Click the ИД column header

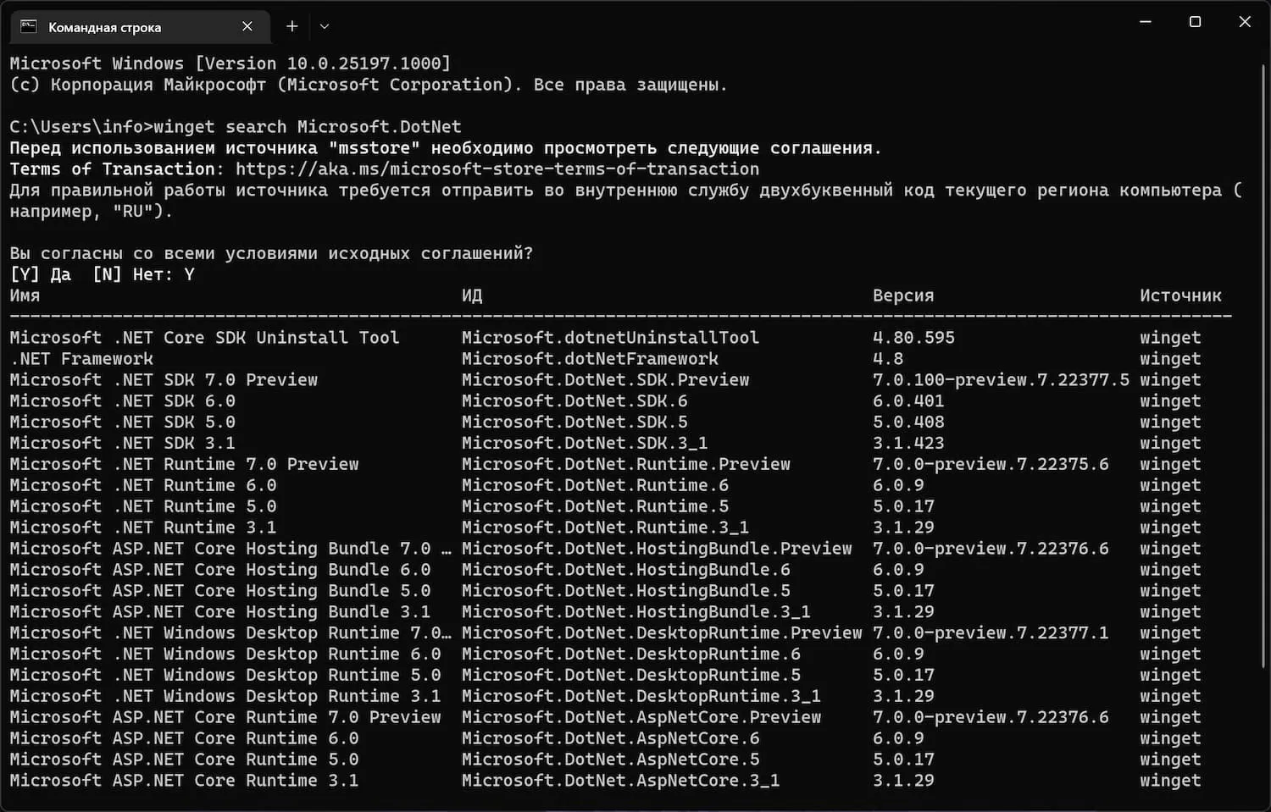tap(472, 296)
